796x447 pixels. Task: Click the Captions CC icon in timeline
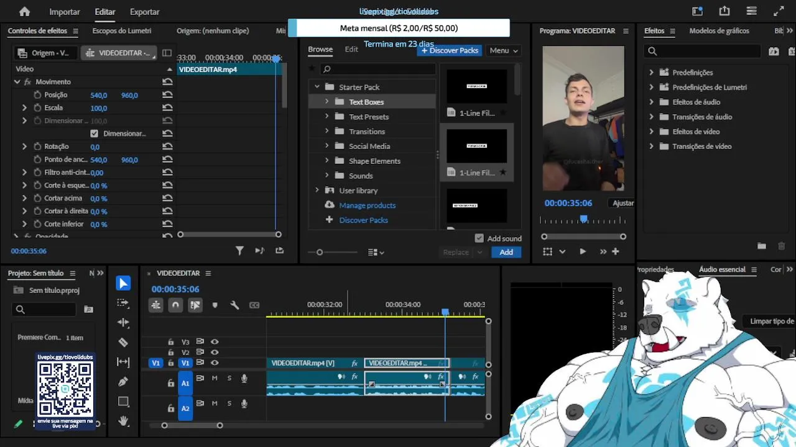pos(254,305)
